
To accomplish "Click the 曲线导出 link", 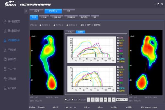I will (x=98, y=25).
